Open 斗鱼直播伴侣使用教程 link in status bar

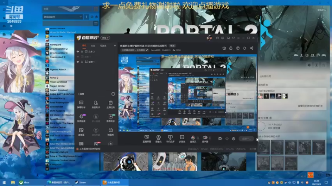point(90,149)
